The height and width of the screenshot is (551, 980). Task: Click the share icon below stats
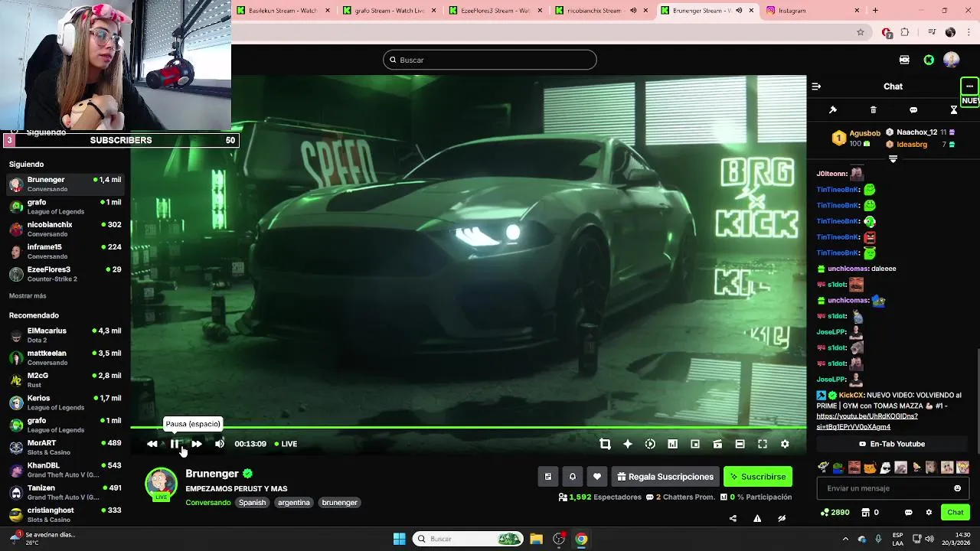[x=733, y=518]
